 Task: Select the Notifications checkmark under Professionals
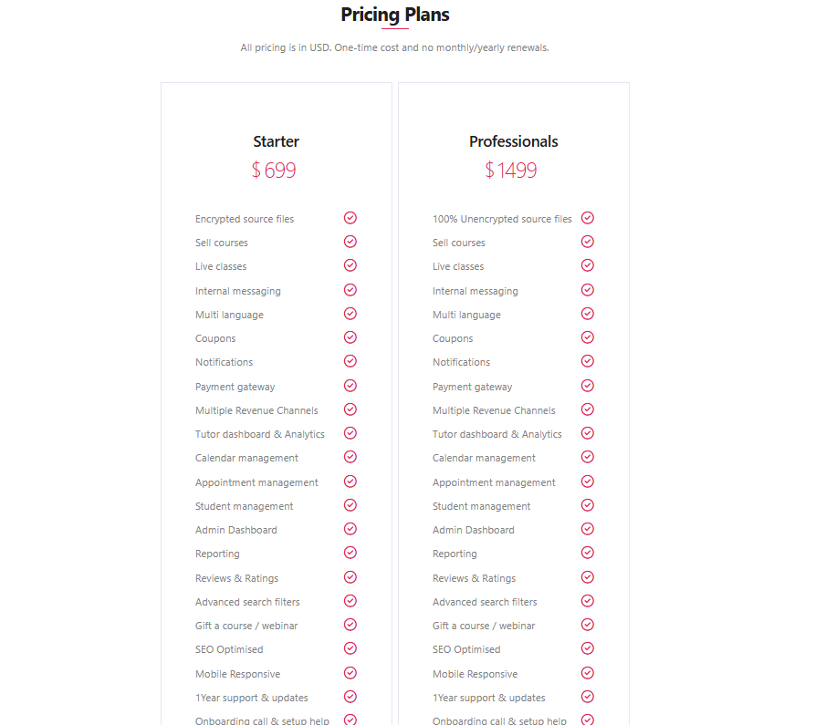pyautogui.click(x=587, y=361)
